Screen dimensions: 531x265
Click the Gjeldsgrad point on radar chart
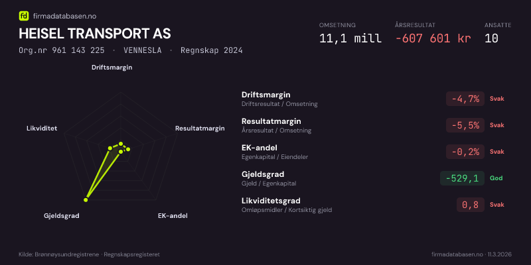(x=86, y=199)
